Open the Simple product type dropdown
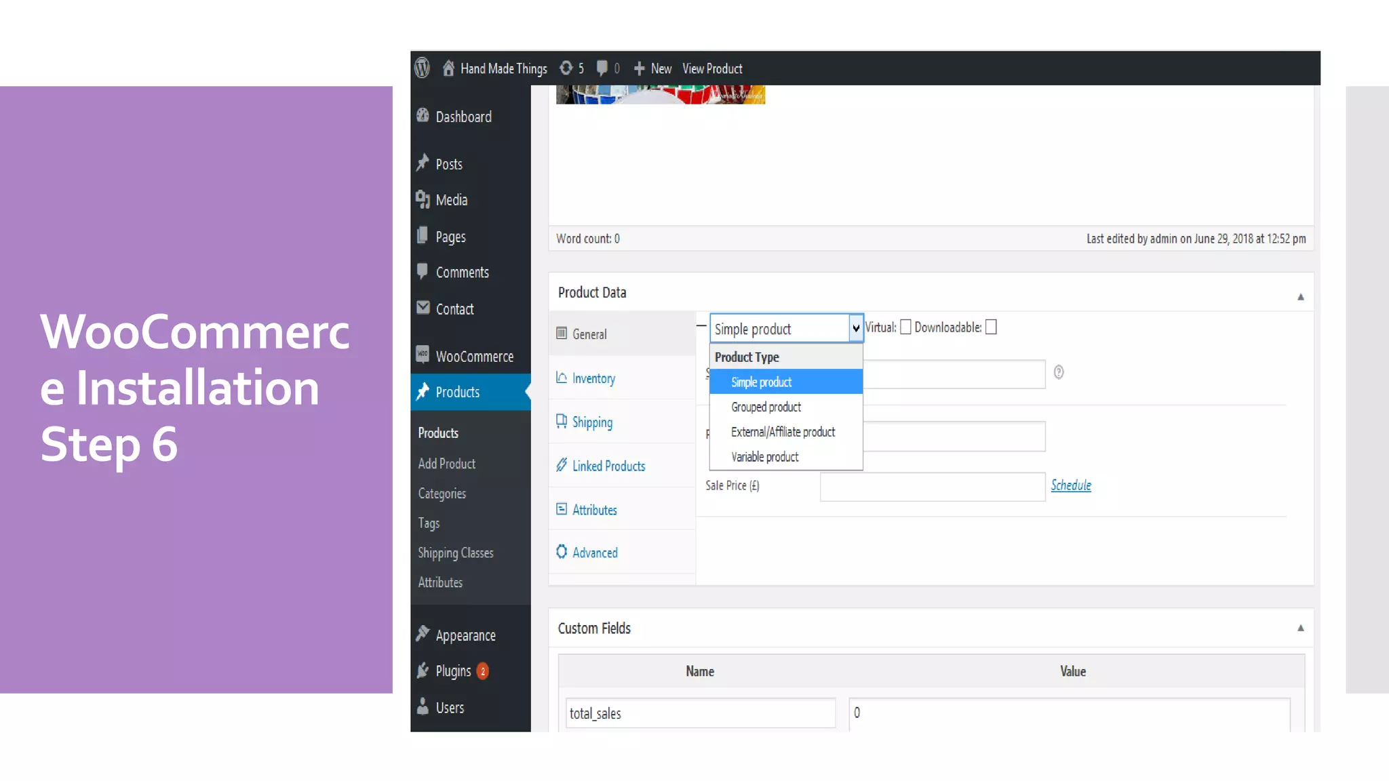This screenshot has height=781, width=1389. tap(785, 329)
